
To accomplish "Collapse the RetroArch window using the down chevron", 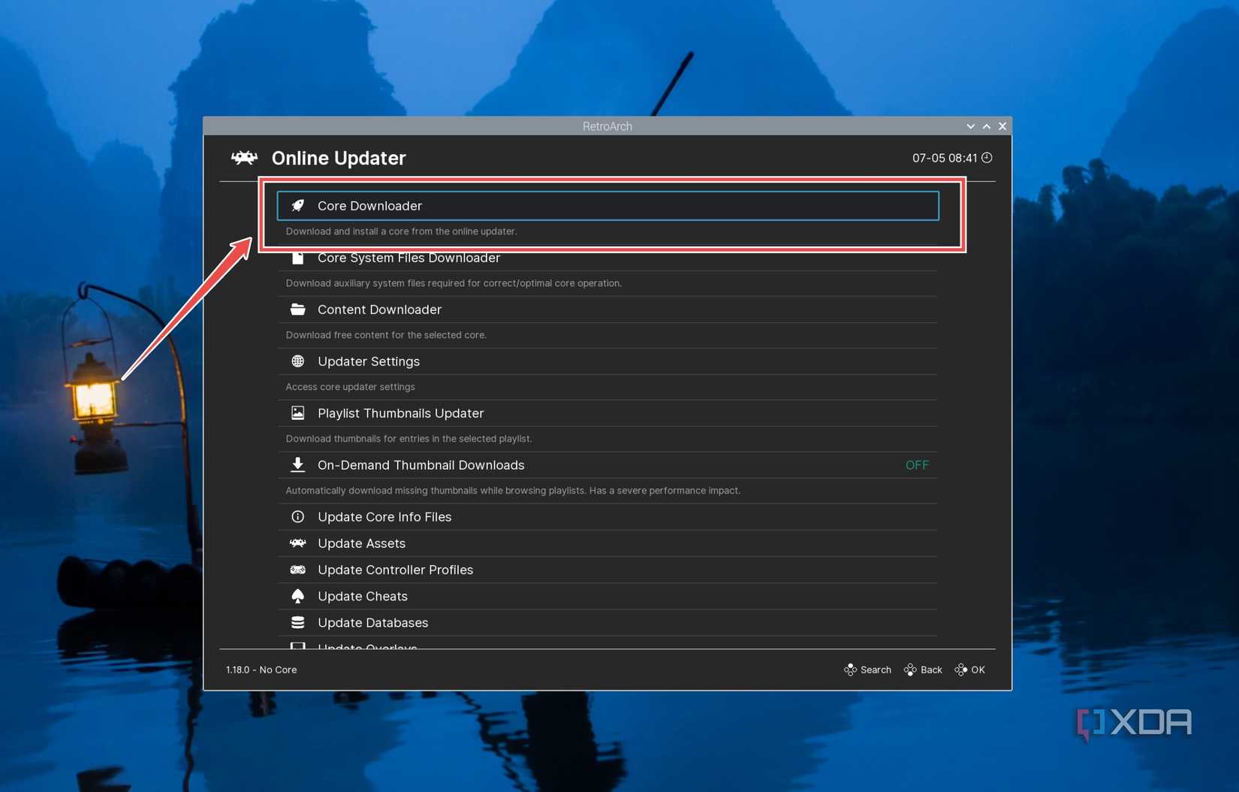I will (970, 126).
